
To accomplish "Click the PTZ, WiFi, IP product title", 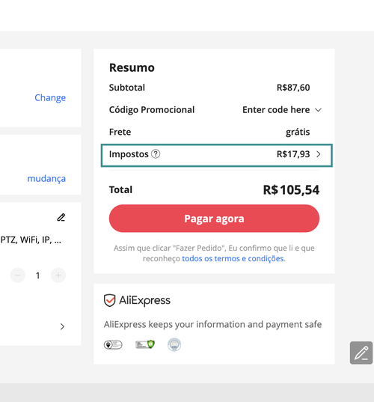I will coord(31,240).
